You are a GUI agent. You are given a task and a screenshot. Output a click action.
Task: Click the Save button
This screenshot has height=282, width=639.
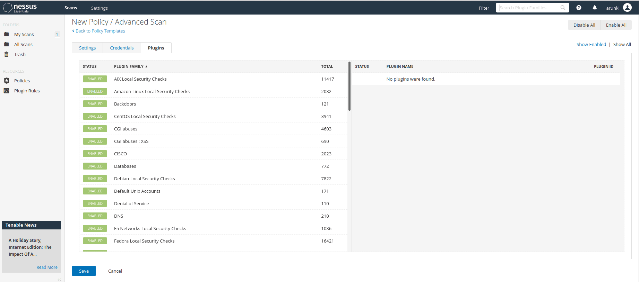(x=84, y=271)
